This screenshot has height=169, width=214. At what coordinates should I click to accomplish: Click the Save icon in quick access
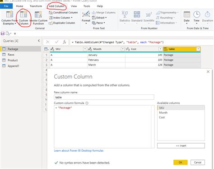click(x=3, y=33)
